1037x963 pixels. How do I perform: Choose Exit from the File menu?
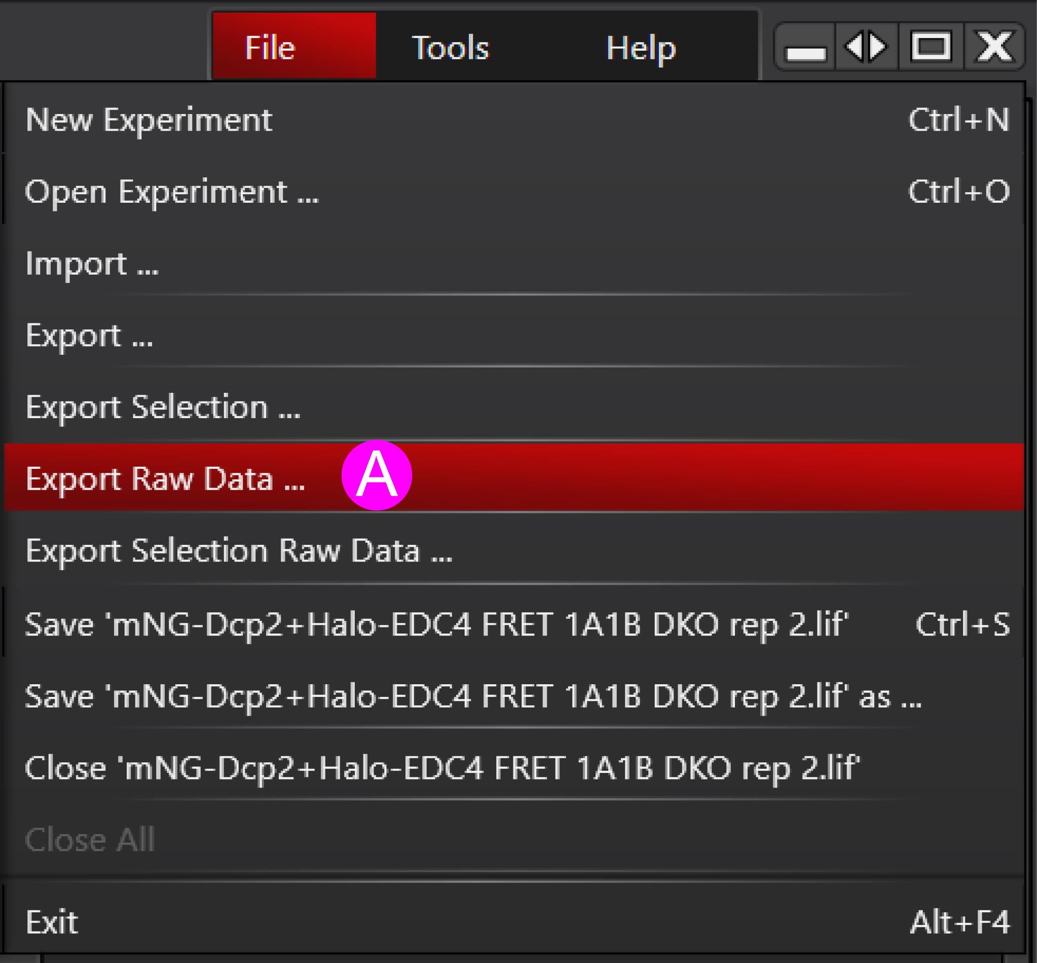tap(514, 921)
